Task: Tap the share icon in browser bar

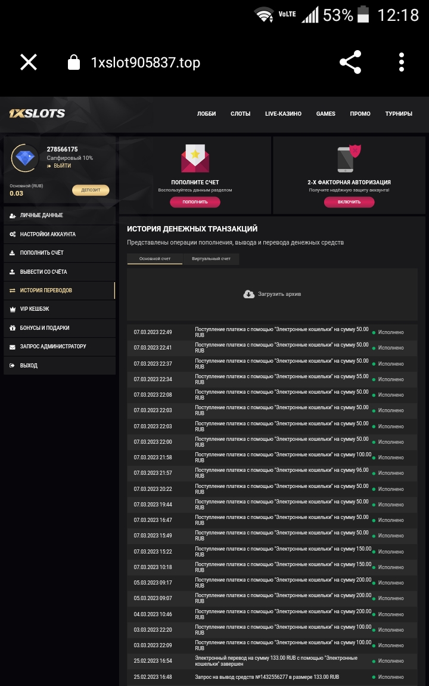Action: (350, 62)
